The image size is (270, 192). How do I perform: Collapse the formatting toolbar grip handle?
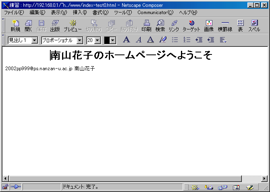3,40
